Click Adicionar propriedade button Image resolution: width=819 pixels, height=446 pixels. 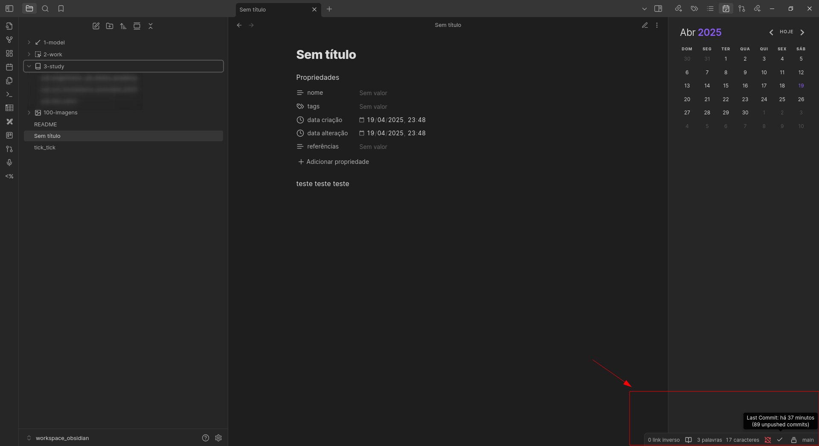[x=334, y=162]
